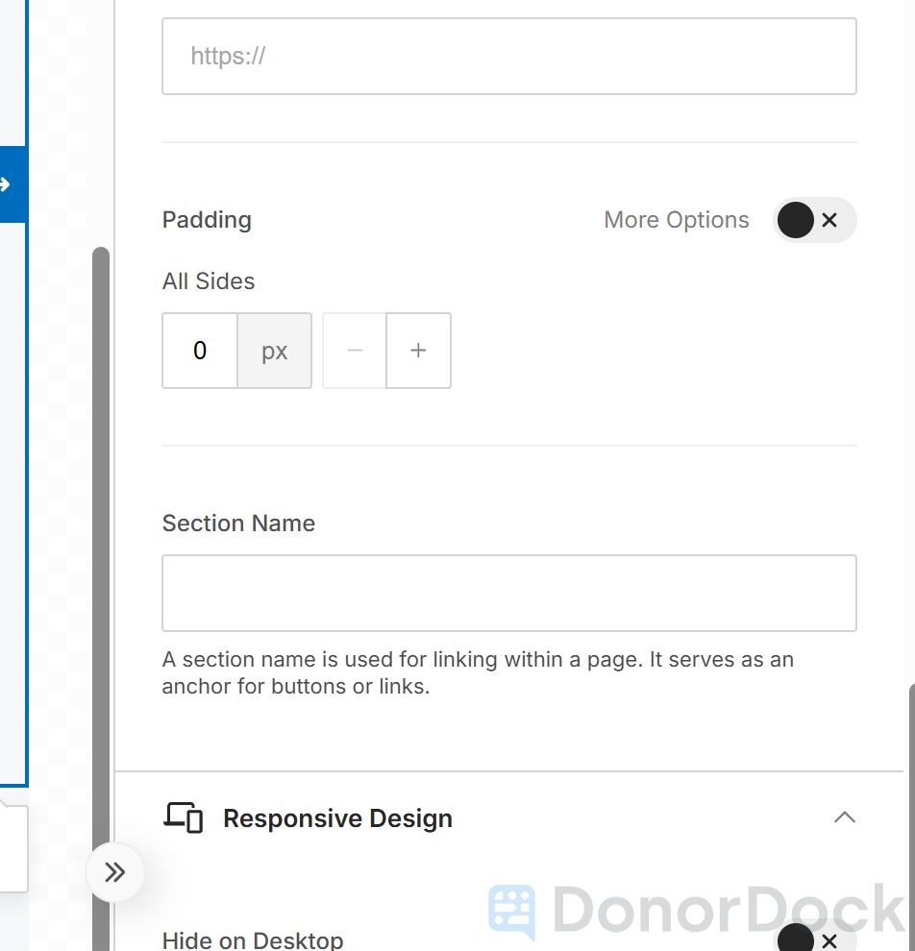Click the Responsive Design devices icon
Viewport: 915px width, 951px height.
(182, 817)
